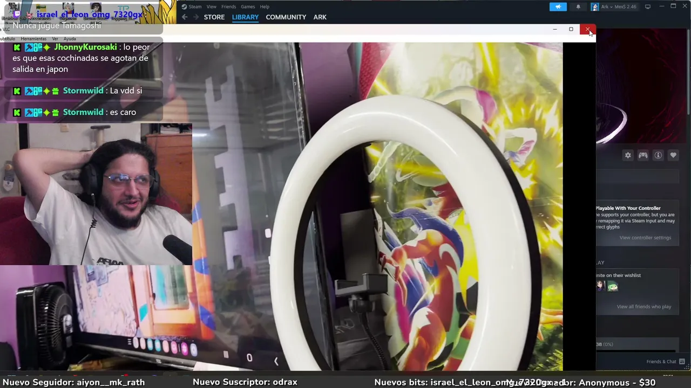Open the Herramientas menu in VLC

[33, 39]
